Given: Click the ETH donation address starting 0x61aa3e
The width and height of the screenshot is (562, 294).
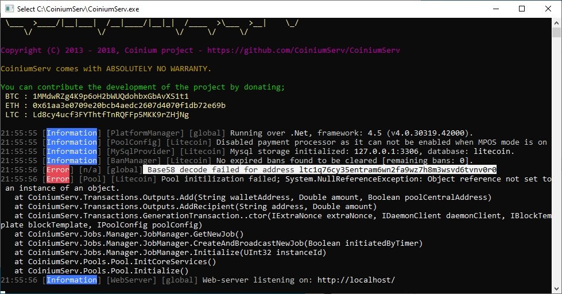Looking at the screenshot, I should (129, 106).
